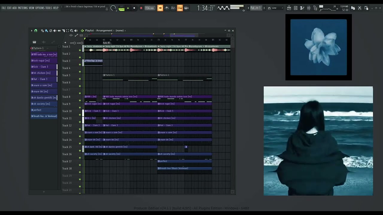Open the FILE menu
The image size is (383, 215).
point(4,8)
